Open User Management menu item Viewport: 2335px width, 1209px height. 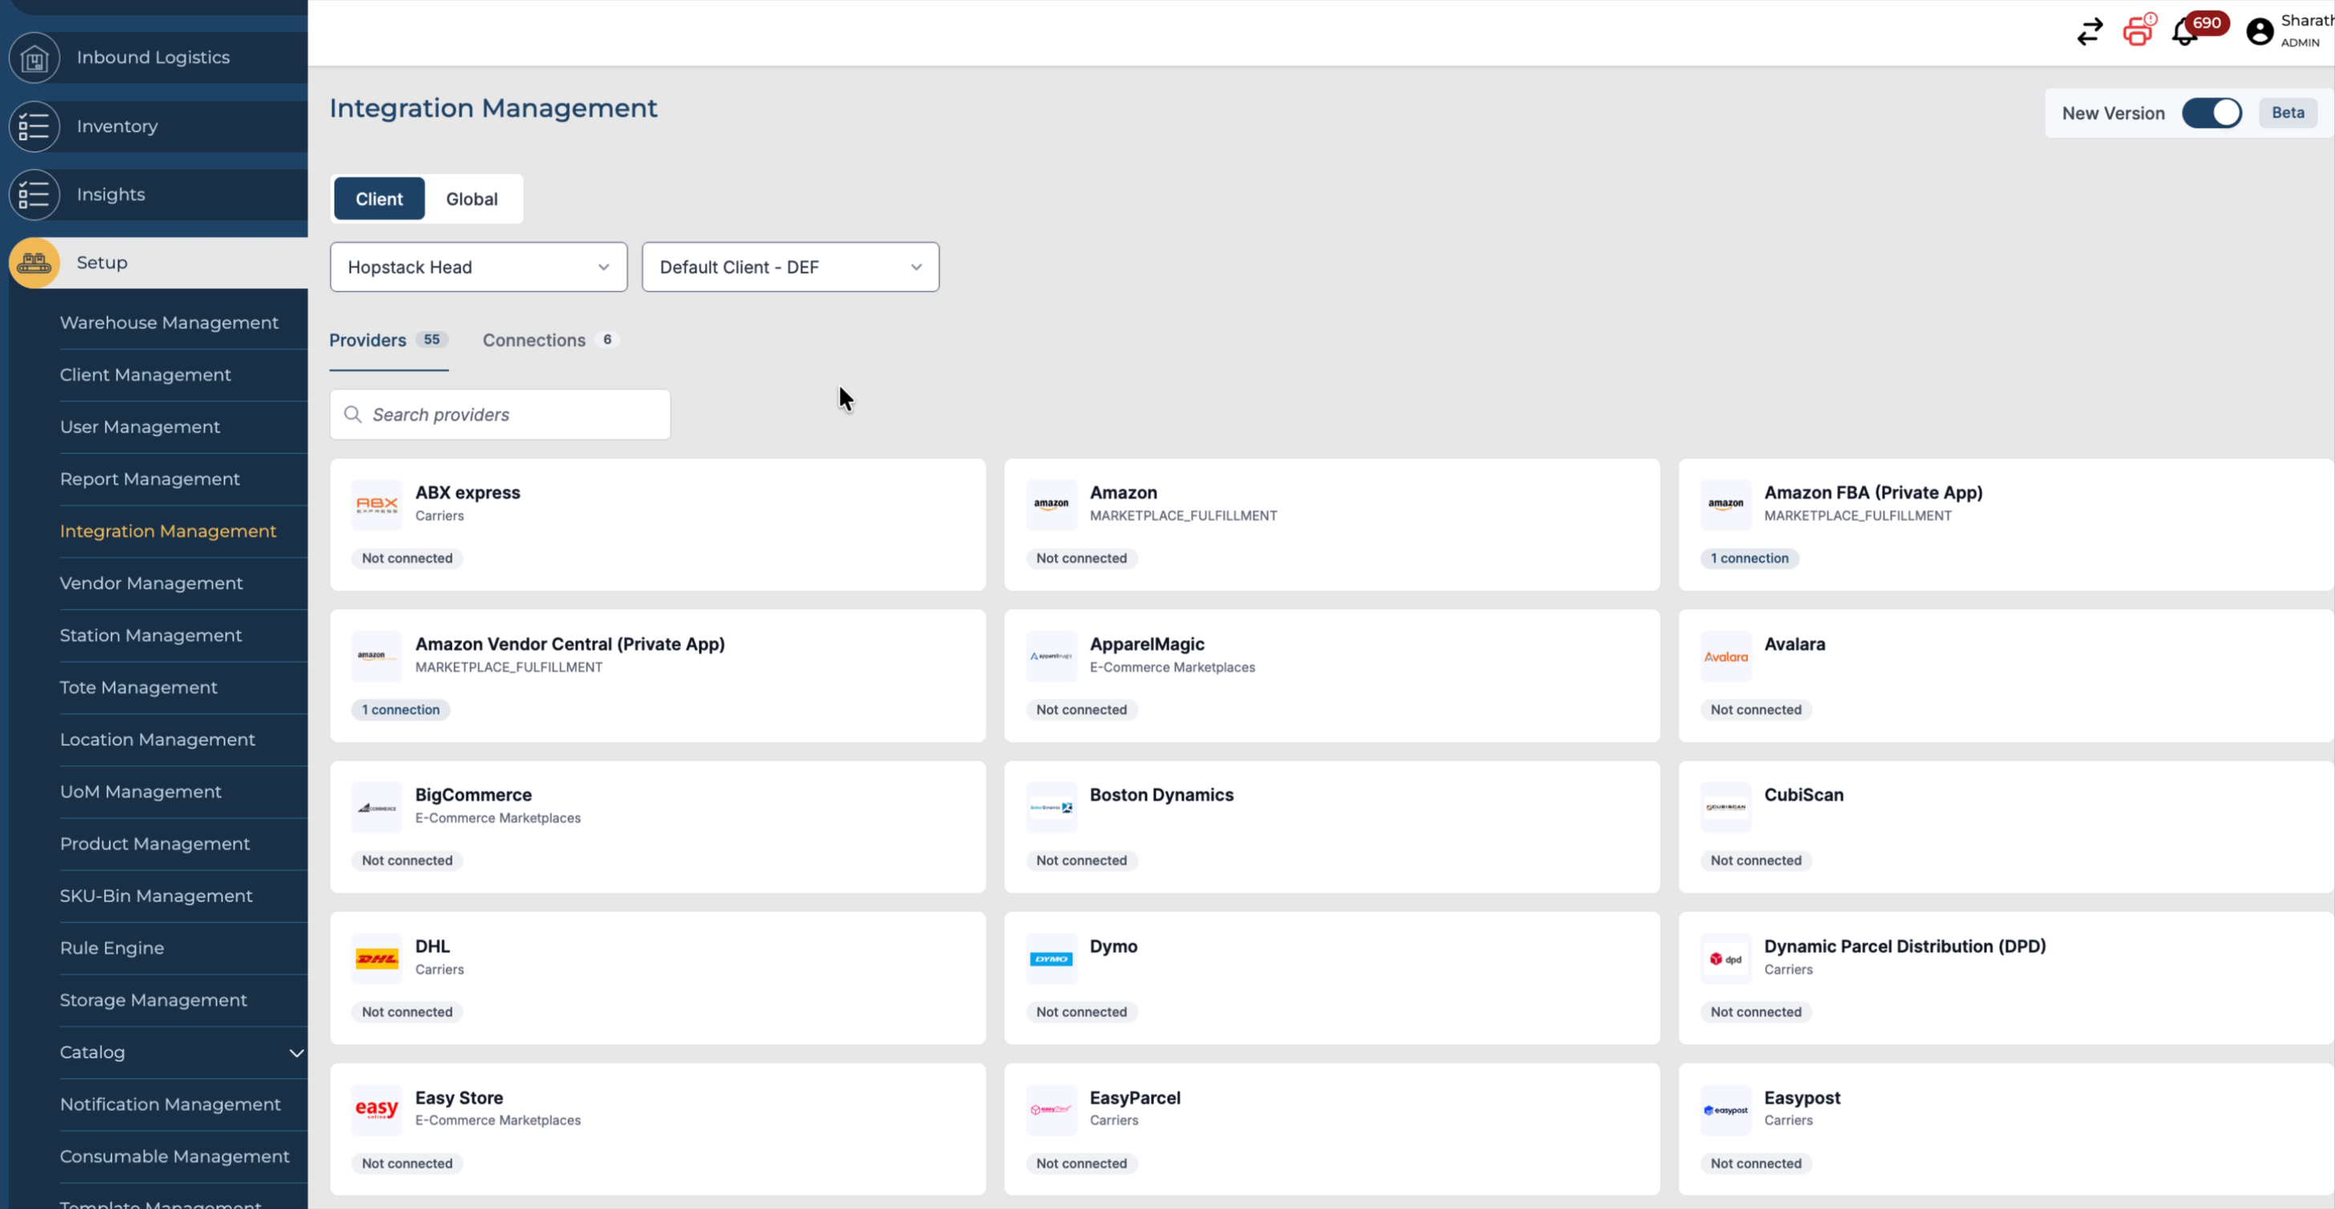click(140, 427)
